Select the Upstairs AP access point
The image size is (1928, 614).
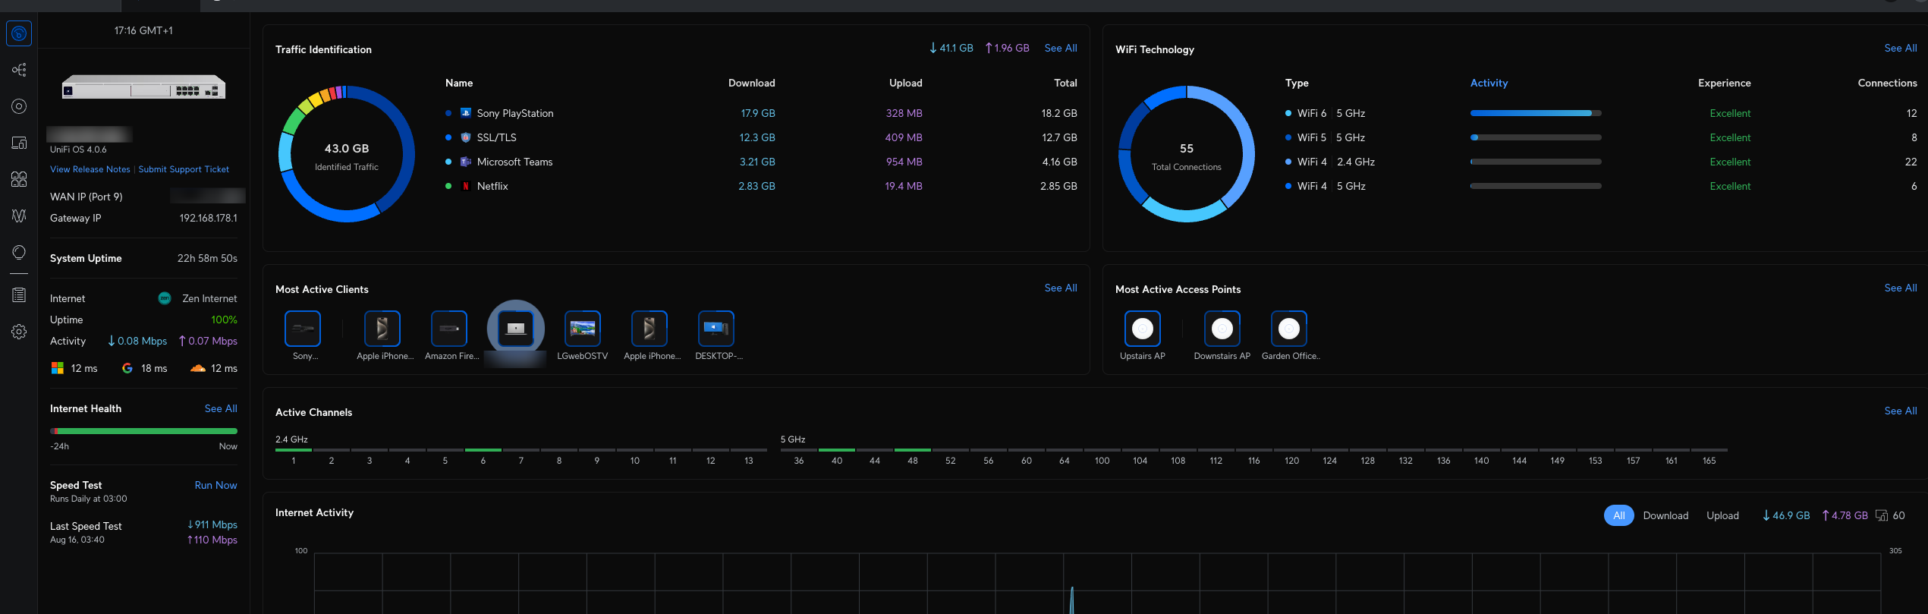click(1142, 329)
